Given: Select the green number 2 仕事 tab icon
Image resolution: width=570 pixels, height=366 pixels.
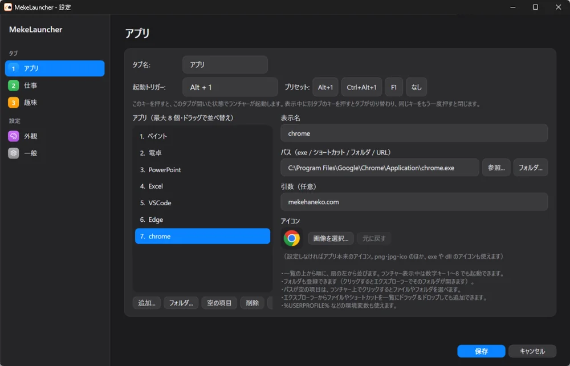Looking at the screenshot, I should (14, 86).
